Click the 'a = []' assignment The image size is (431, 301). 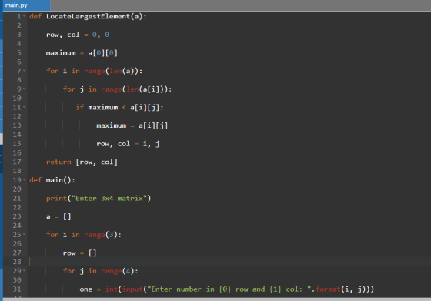[58, 216]
